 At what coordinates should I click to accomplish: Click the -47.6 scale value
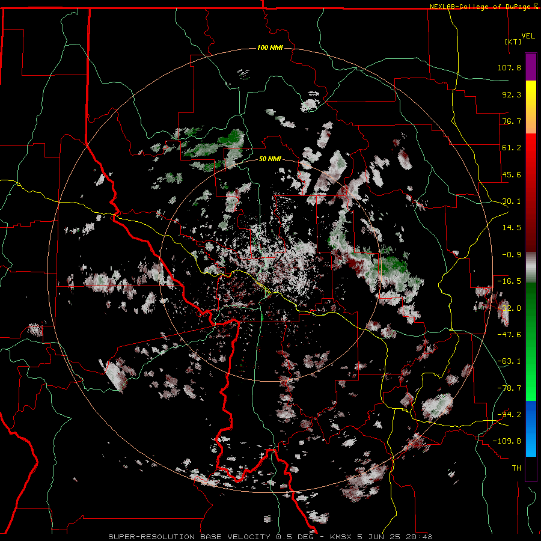(x=509, y=335)
